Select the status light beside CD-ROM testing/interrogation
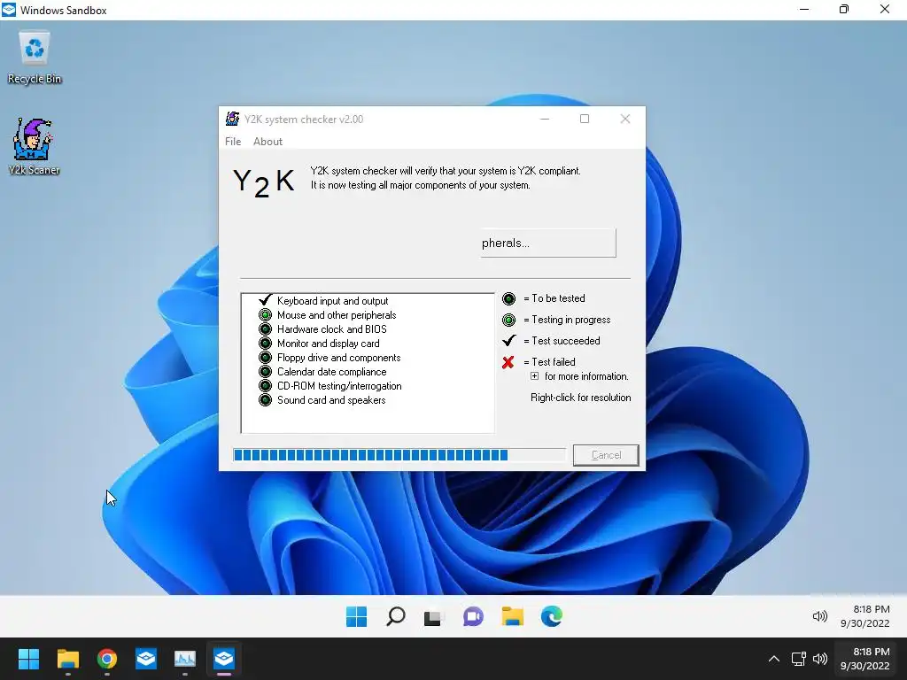Viewport: 907px width, 680px height. click(x=265, y=386)
